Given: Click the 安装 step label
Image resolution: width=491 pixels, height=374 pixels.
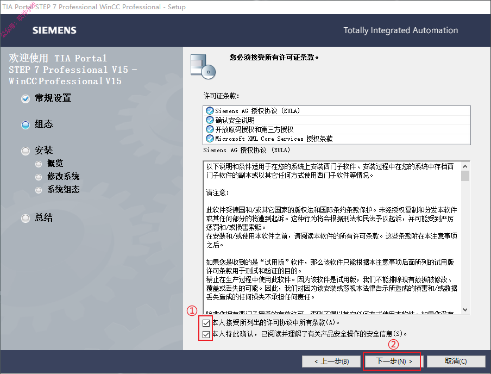Looking at the screenshot, I should click(x=43, y=150).
